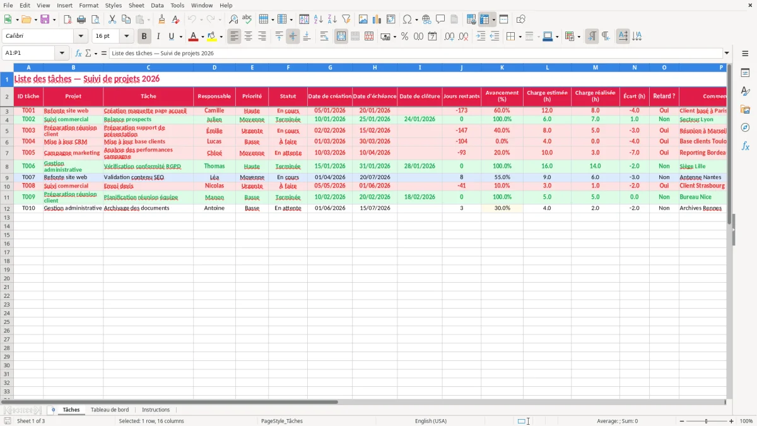
Task: Add a decimal place
Action: [x=449, y=37]
